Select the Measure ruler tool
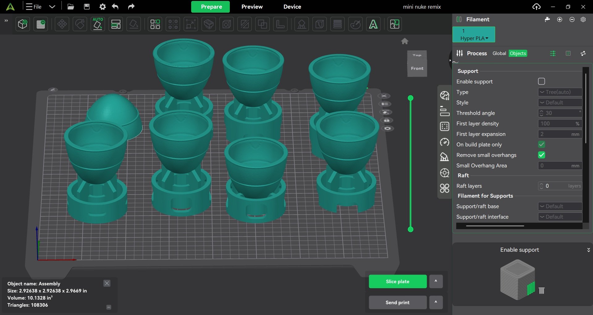Image resolution: width=593 pixels, height=315 pixels. coord(280,24)
